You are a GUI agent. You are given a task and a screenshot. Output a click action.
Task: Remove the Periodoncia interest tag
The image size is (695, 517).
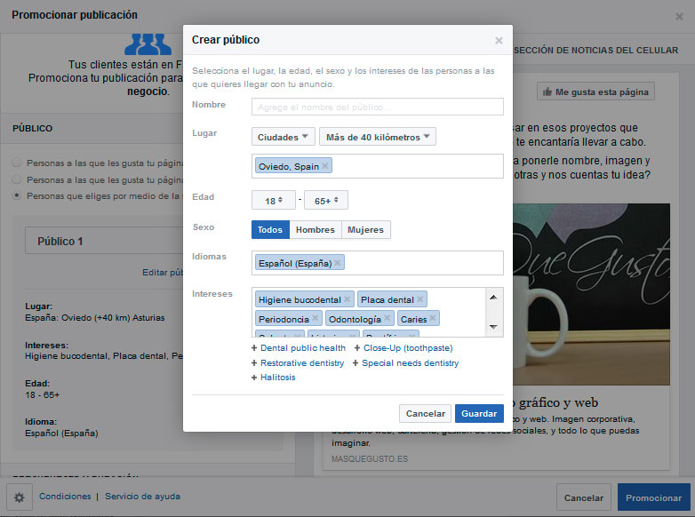(316, 319)
